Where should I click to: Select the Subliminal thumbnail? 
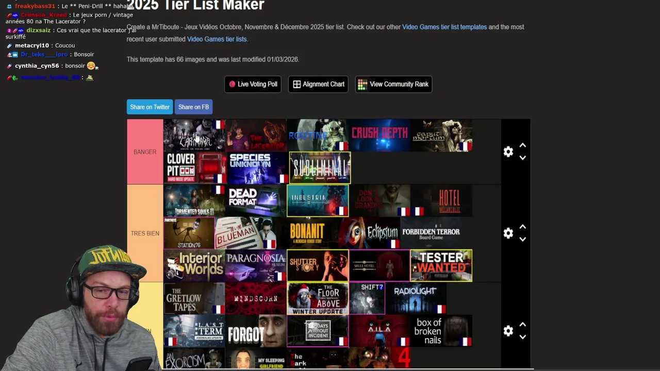tap(320, 167)
